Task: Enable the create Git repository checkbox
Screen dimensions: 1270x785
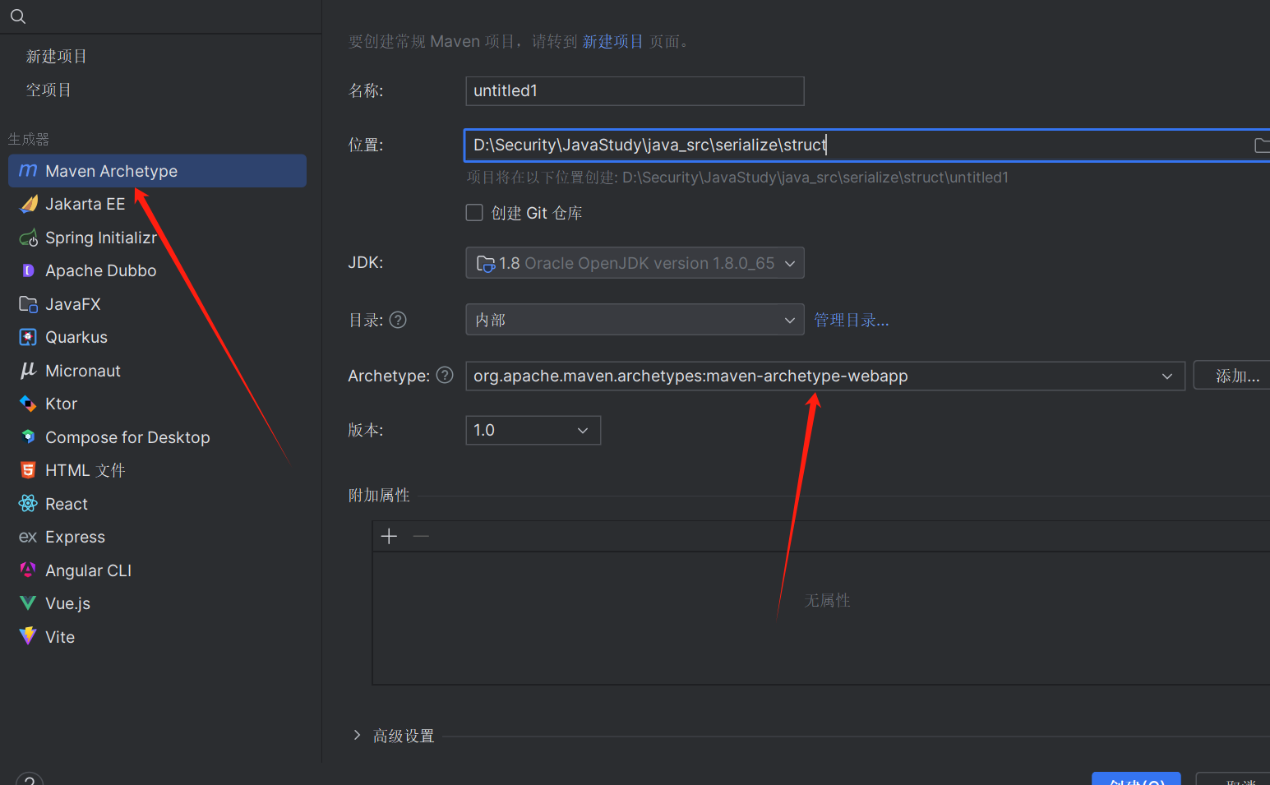Action: [474, 213]
